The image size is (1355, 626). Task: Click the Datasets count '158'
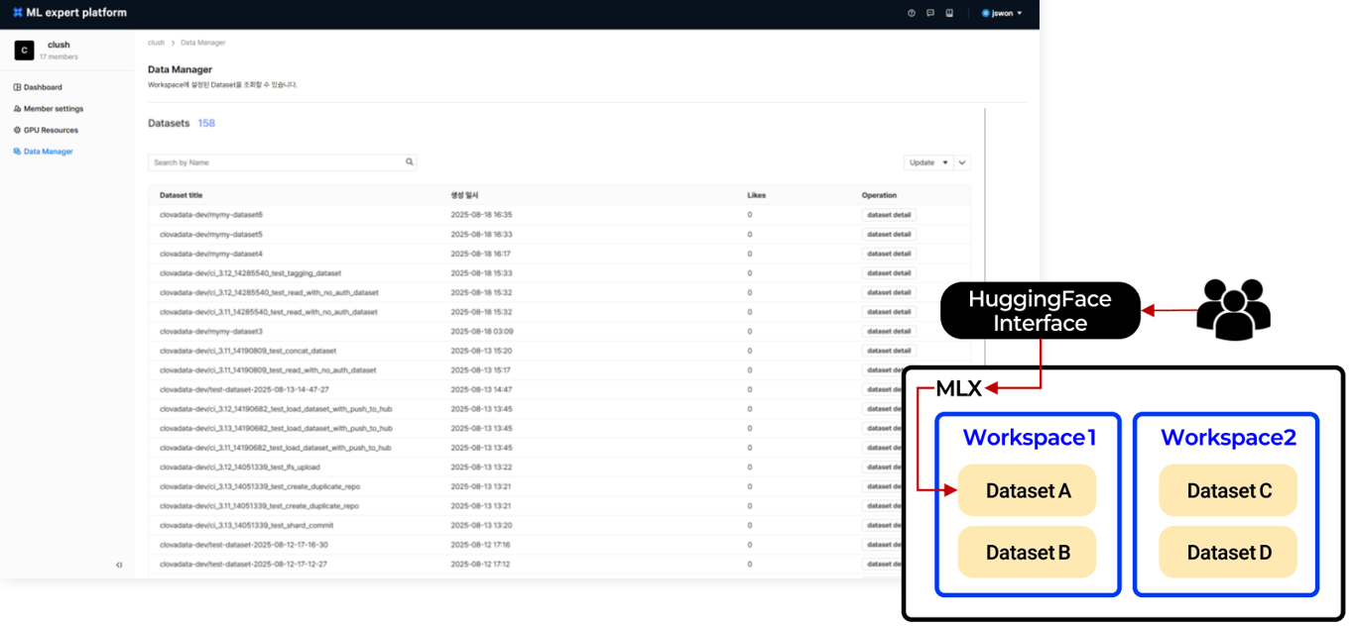click(206, 124)
